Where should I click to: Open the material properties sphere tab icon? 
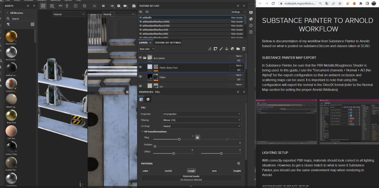click(148, 99)
